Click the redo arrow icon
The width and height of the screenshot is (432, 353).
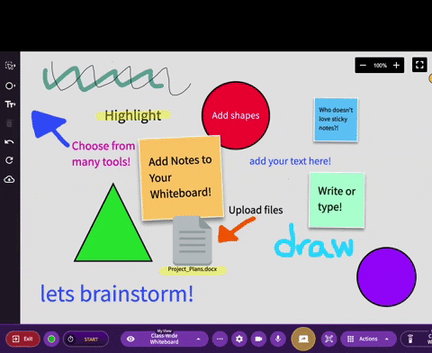pos(9,160)
